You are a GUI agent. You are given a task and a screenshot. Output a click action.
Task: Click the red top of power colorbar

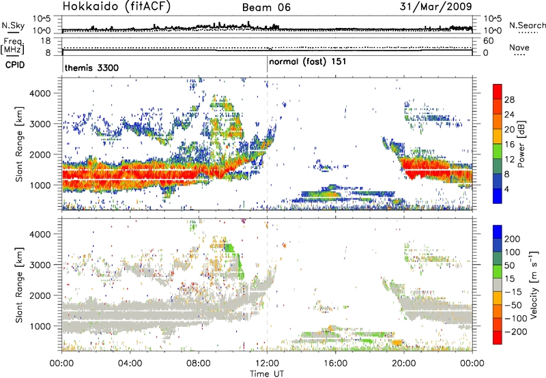click(x=498, y=91)
